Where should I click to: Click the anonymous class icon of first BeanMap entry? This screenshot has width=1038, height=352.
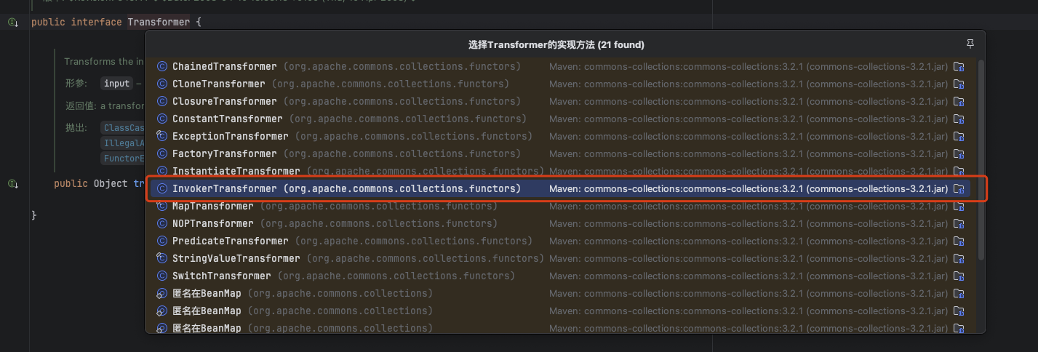click(162, 293)
